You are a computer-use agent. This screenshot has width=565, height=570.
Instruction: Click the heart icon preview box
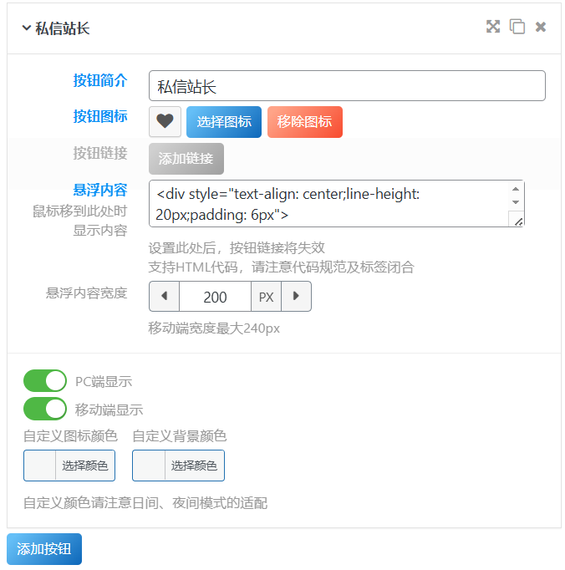tap(165, 121)
